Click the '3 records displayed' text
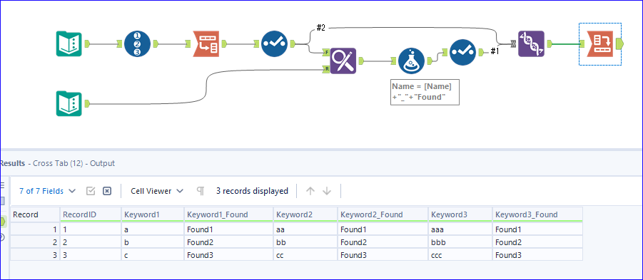 coord(252,191)
